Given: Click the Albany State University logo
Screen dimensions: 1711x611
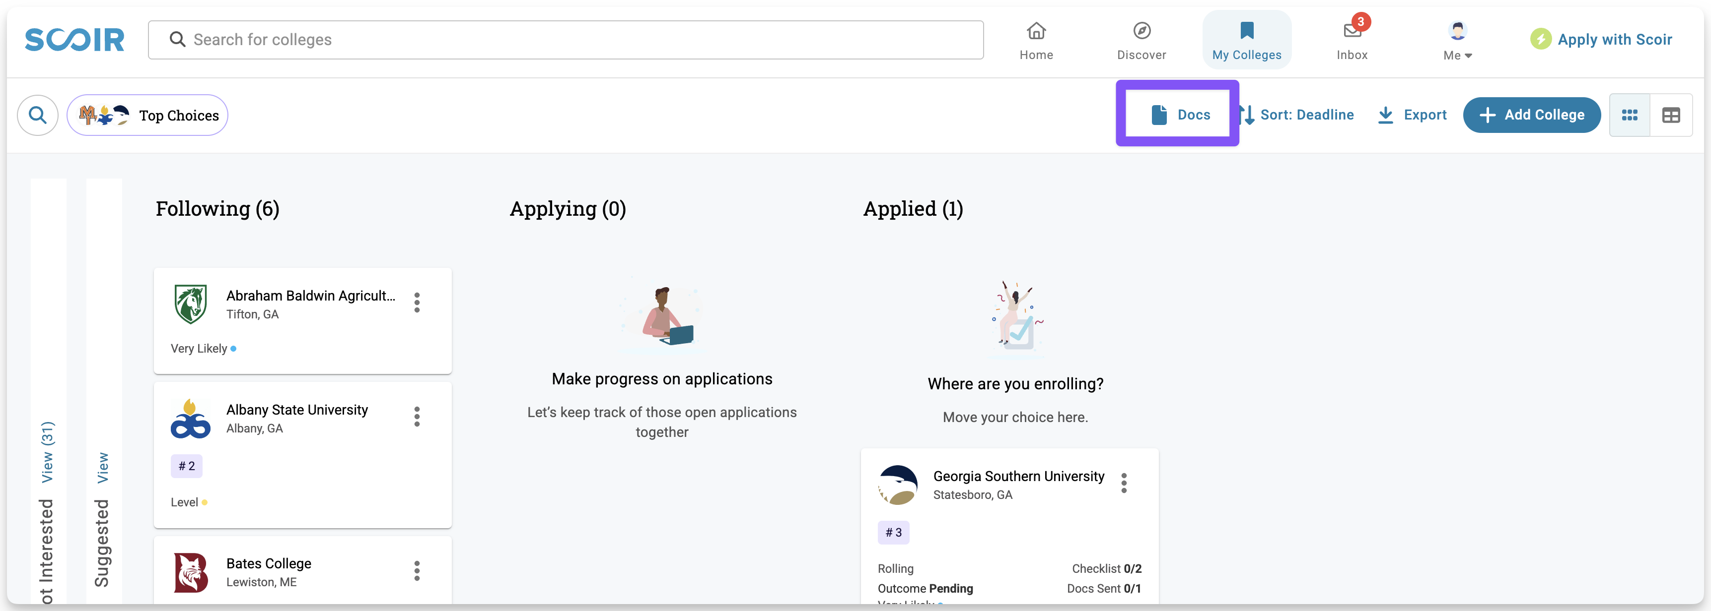Looking at the screenshot, I should [190, 419].
